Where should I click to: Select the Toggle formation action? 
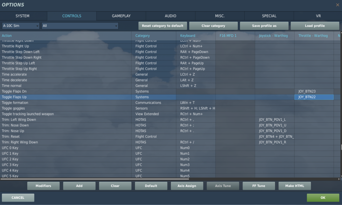65,103
